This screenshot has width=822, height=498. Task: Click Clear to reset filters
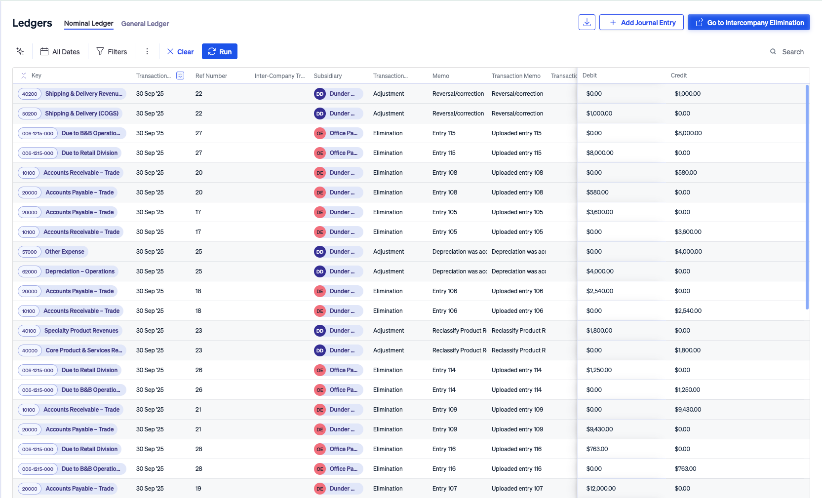(180, 51)
